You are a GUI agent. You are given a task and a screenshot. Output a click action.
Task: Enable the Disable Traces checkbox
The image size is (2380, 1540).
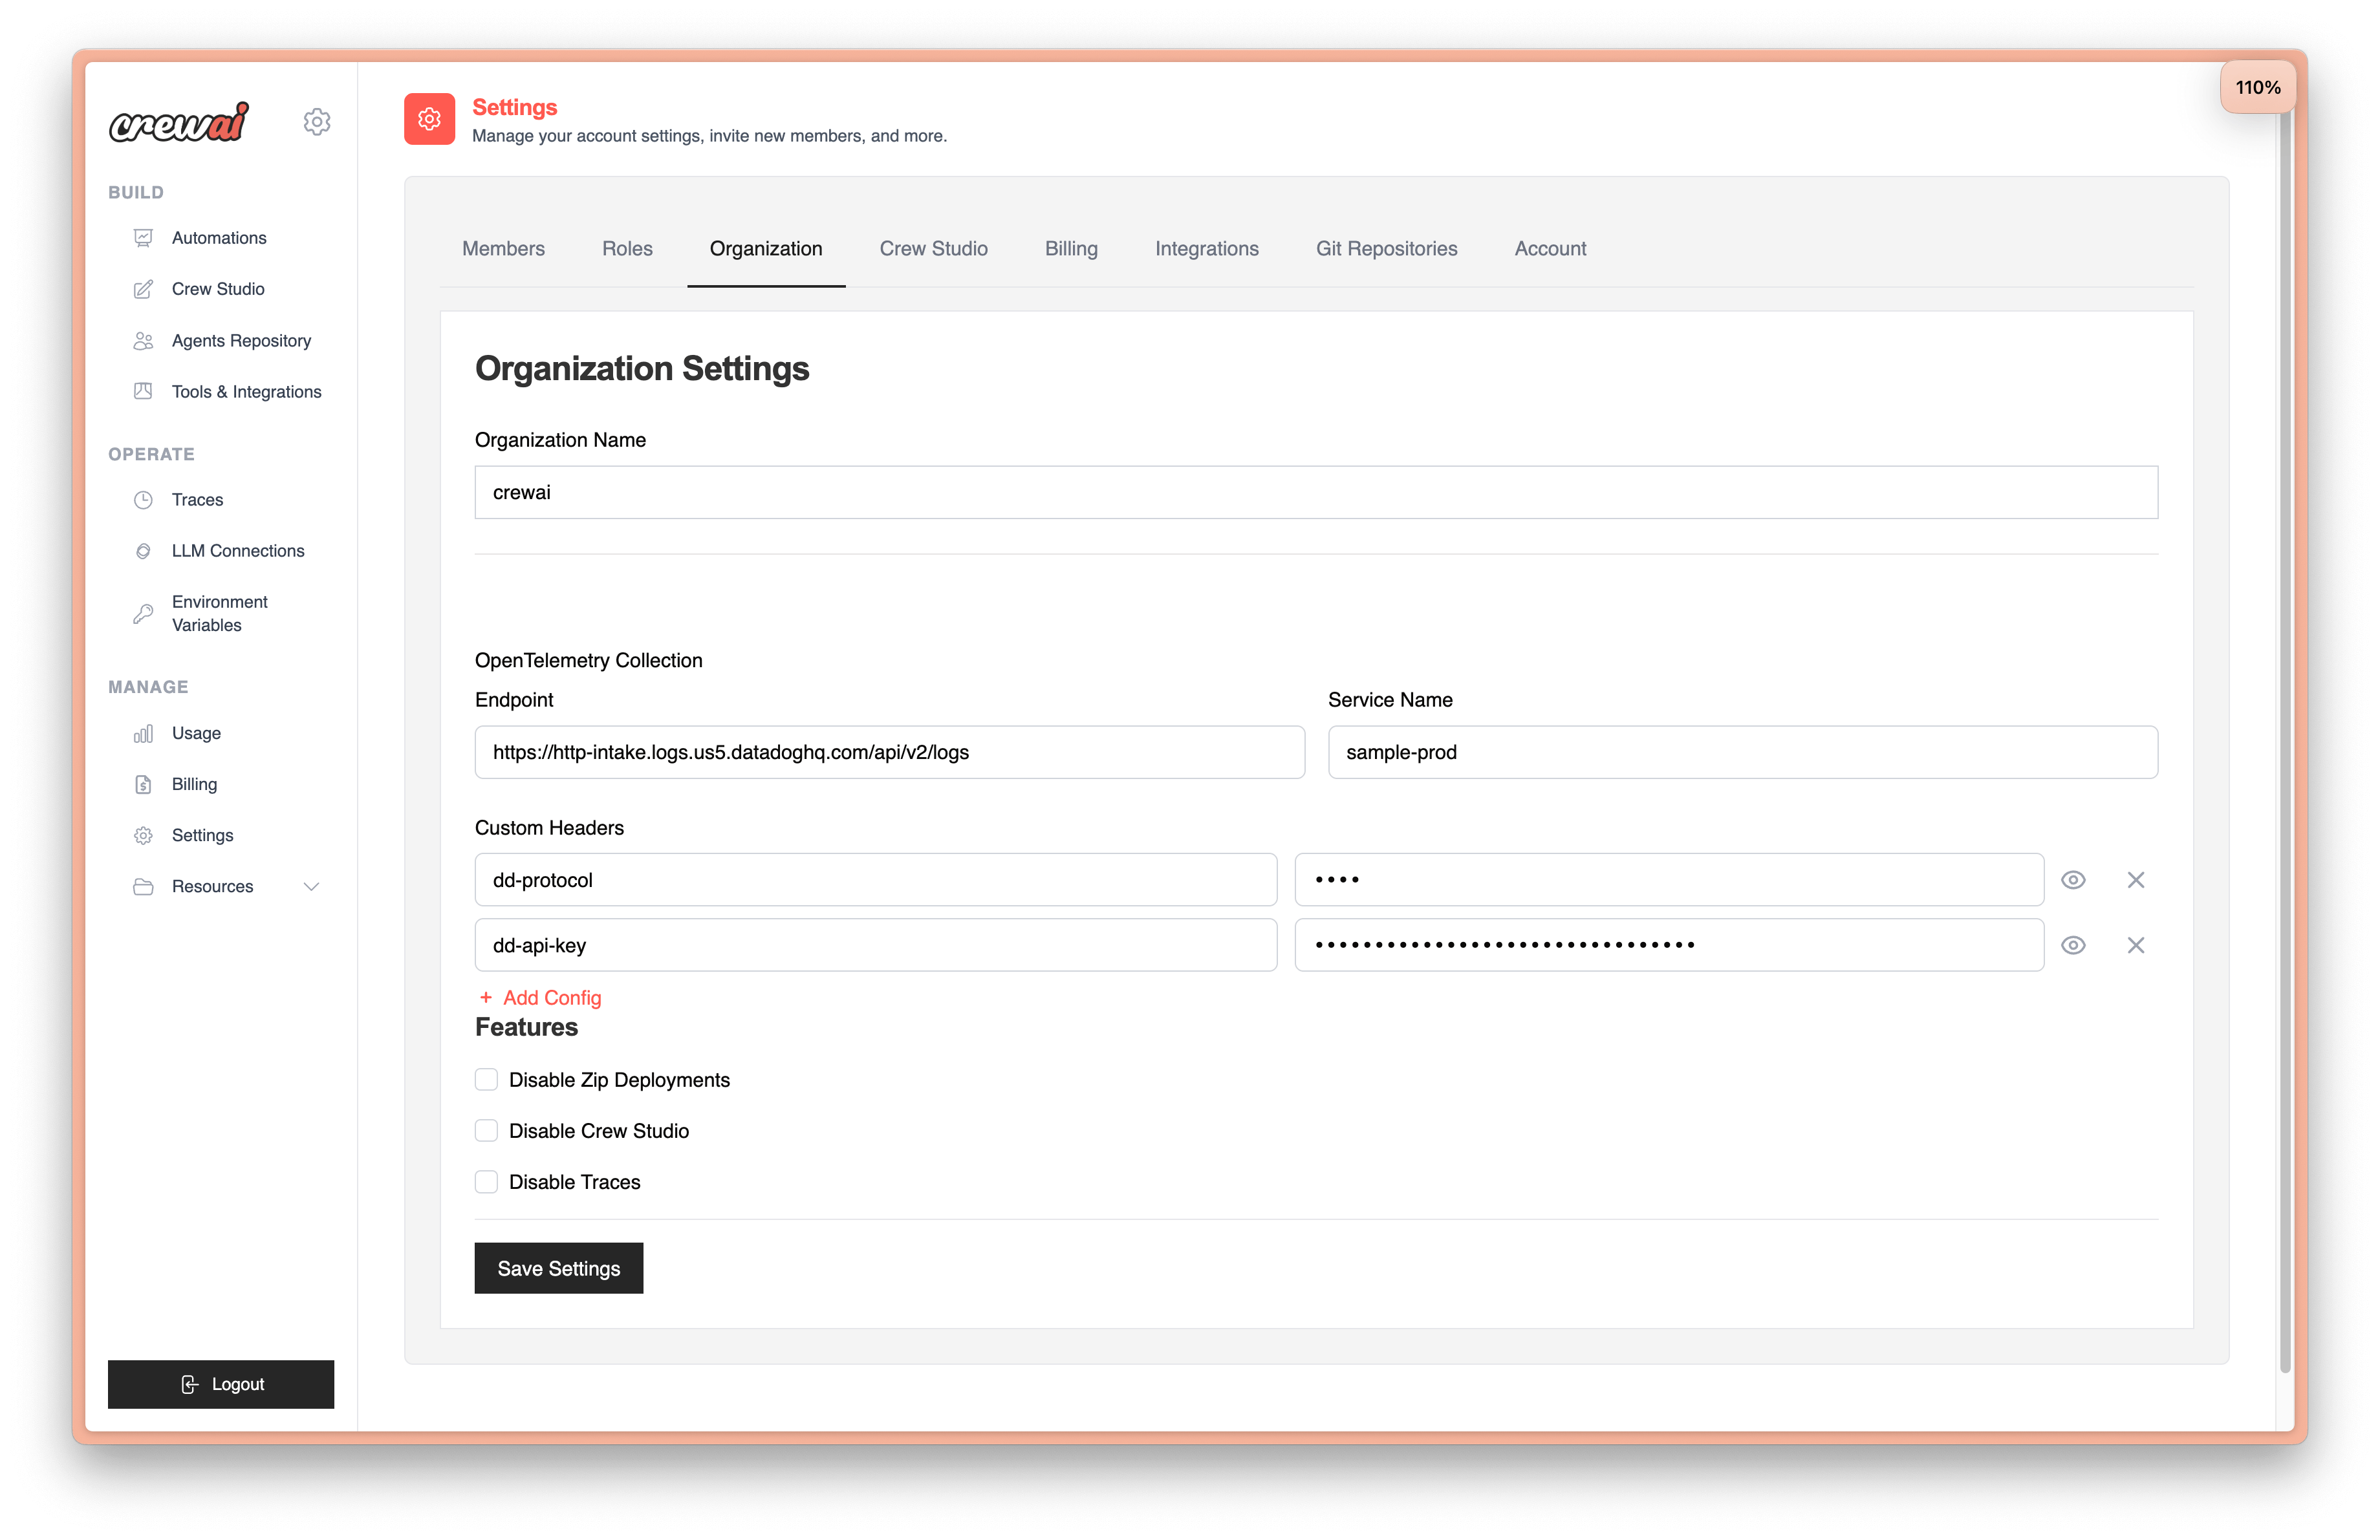[486, 1181]
